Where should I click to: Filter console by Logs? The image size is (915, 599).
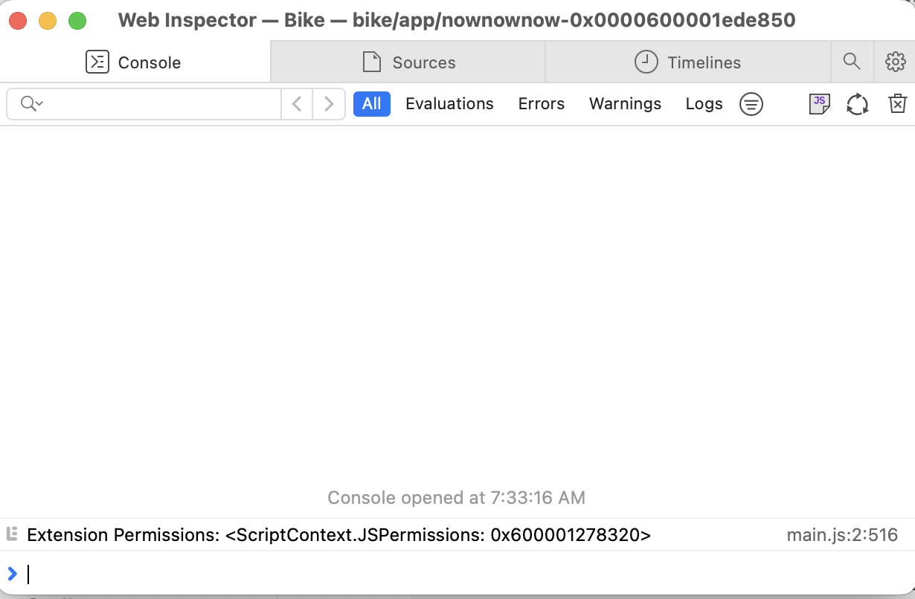point(704,104)
